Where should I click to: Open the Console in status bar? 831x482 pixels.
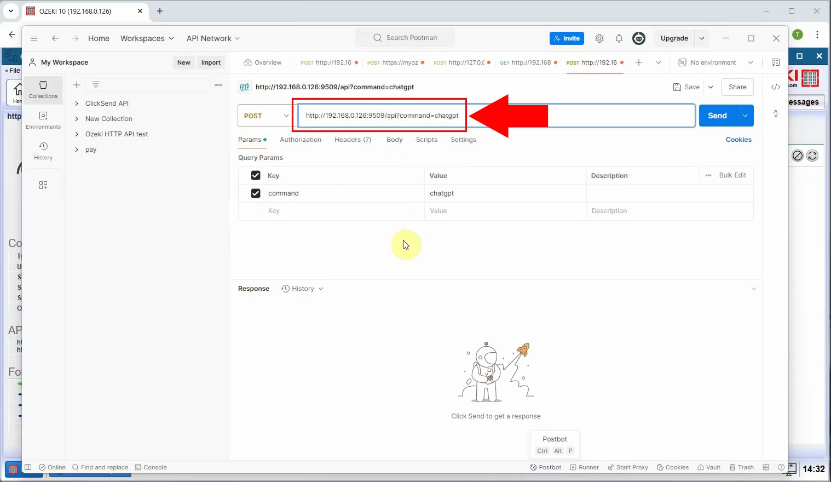point(151,467)
